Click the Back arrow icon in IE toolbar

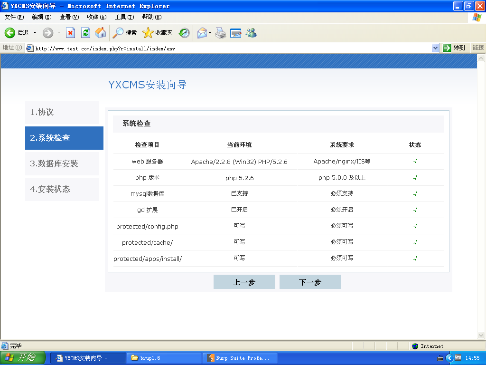coord(9,33)
